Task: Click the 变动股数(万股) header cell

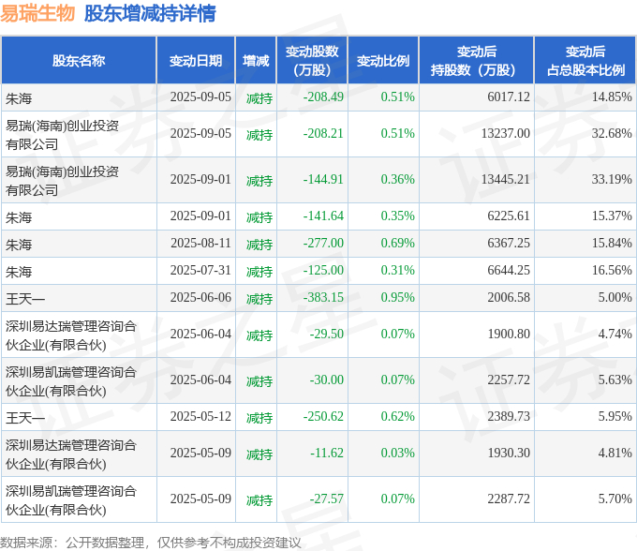Action: (x=312, y=61)
